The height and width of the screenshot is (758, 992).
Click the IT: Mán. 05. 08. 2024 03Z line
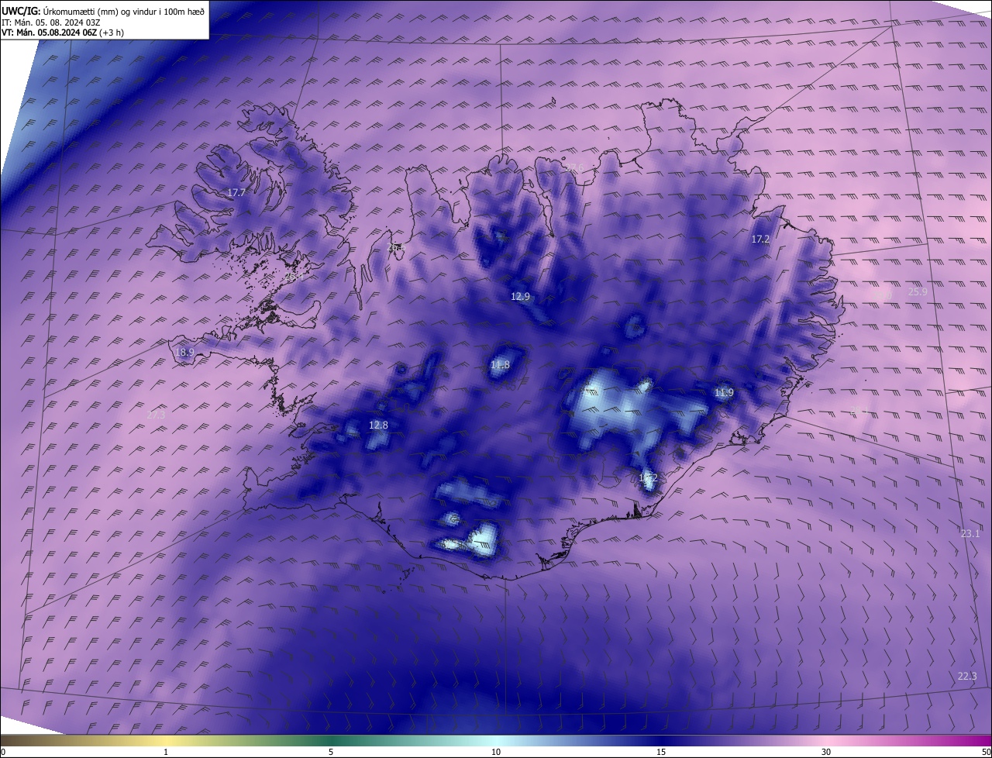click(50, 22)
